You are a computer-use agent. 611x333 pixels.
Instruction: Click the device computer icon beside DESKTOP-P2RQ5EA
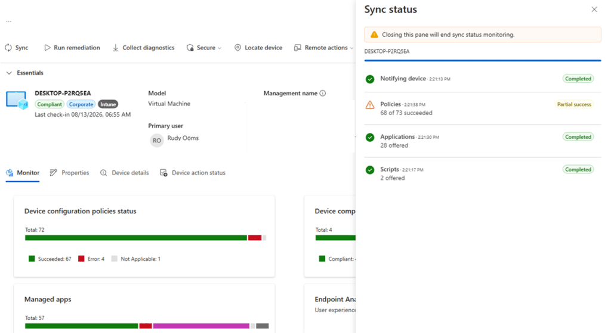tap(17, 100)
